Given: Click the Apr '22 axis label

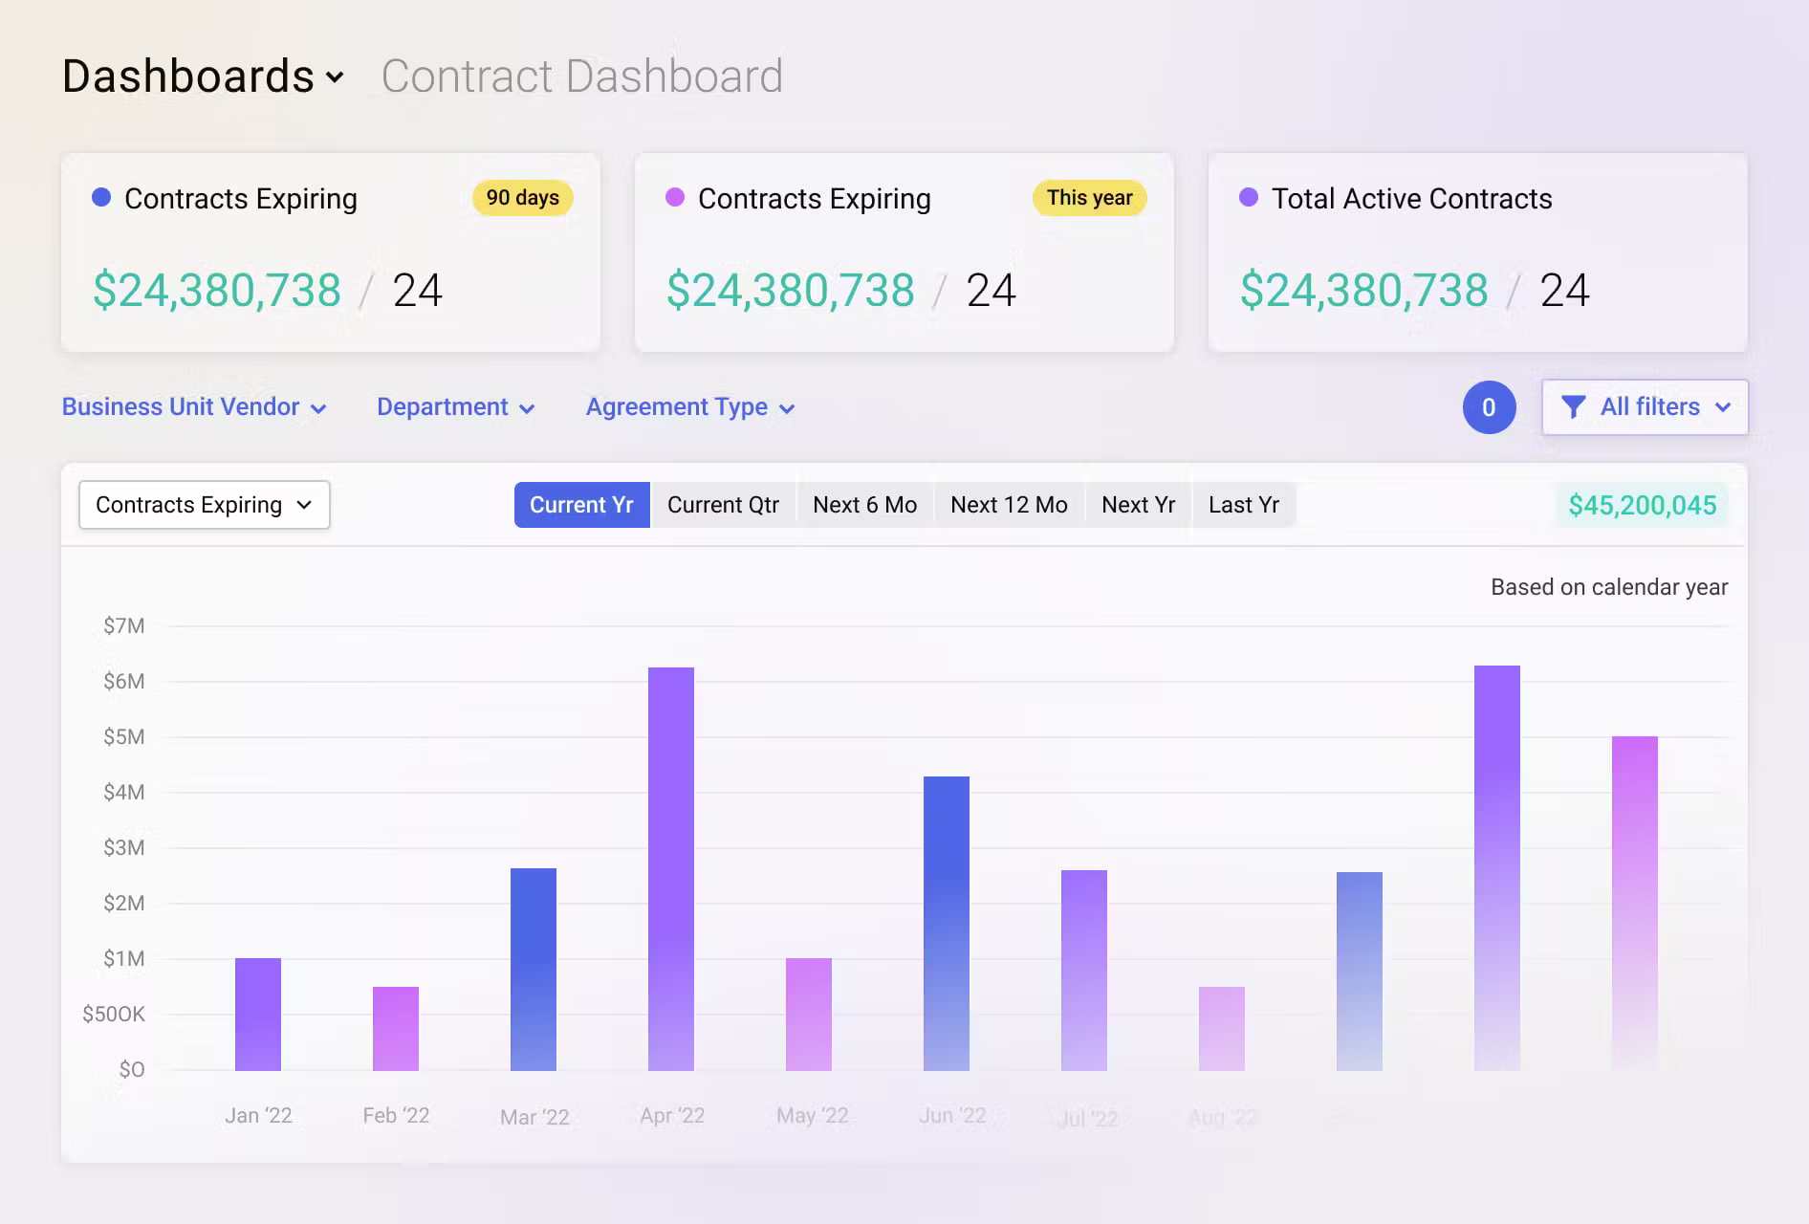Looking at the screenshot, I should pos(672,1116).
